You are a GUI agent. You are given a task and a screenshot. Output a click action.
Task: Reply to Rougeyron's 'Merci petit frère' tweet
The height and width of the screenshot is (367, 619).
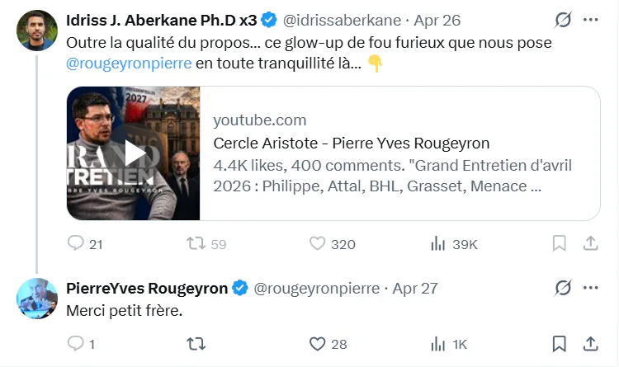pos(75,344)
